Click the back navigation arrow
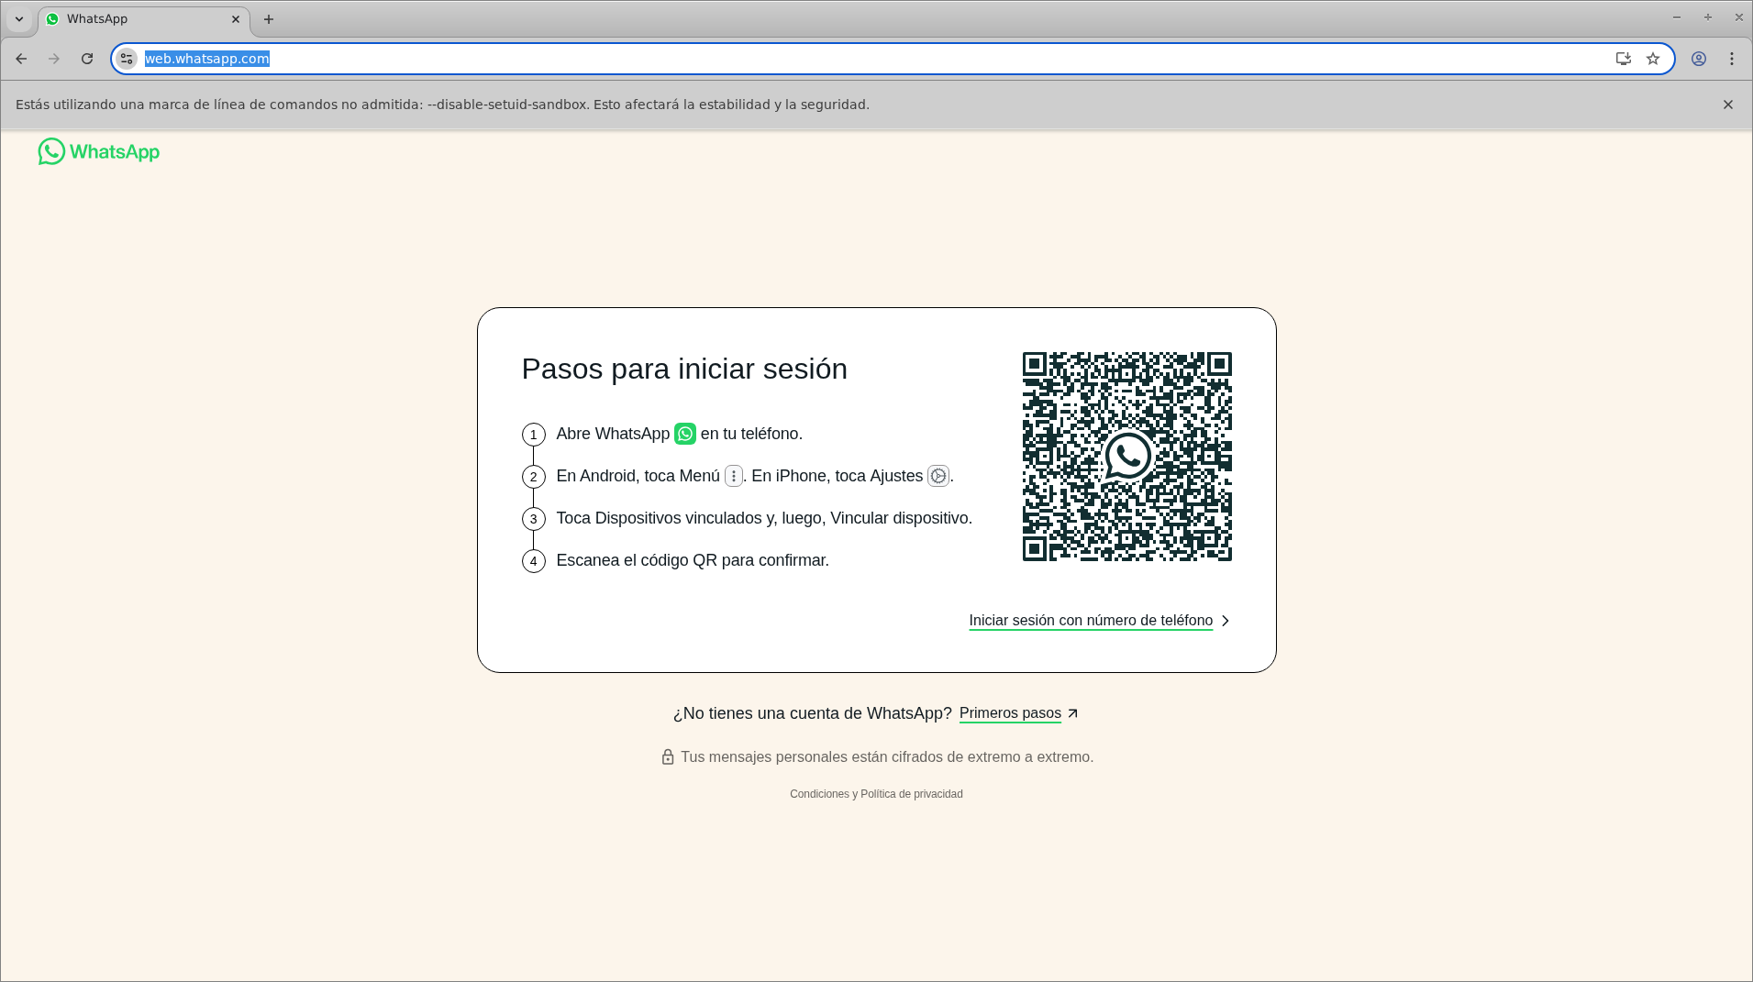The width and height of the screenshot is (1753, 982). pos(21,59)
